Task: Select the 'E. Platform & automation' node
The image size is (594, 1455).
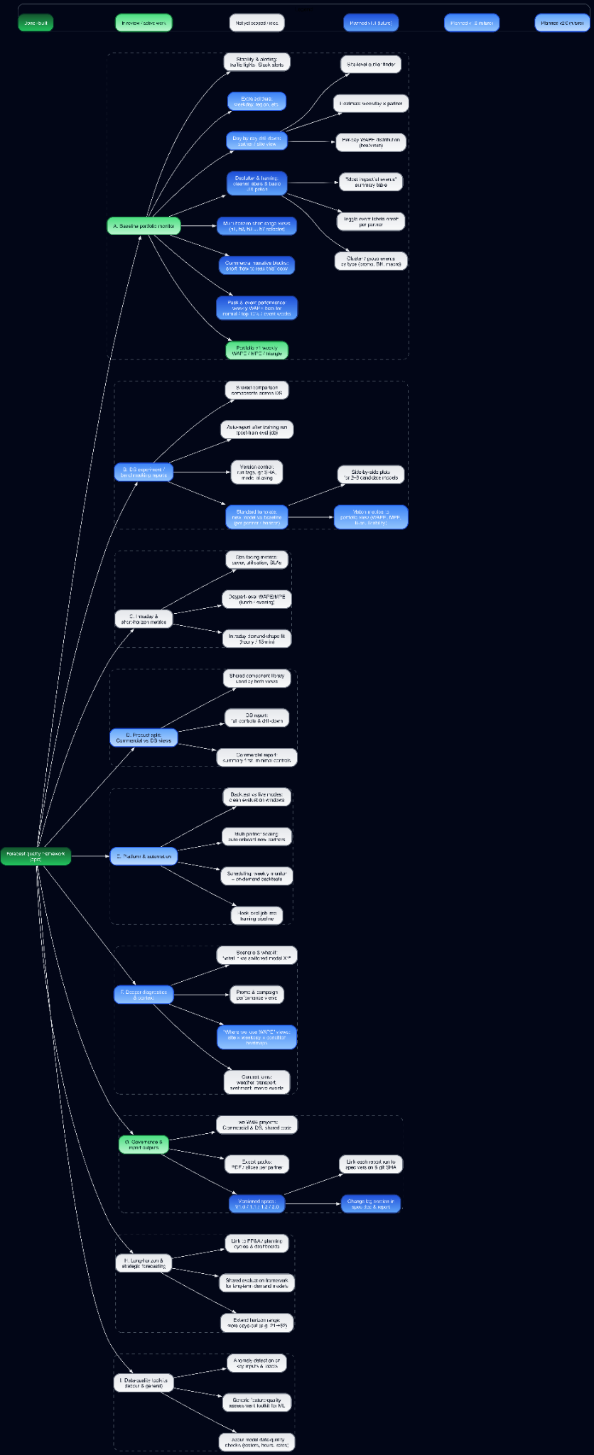Action: 144,856
